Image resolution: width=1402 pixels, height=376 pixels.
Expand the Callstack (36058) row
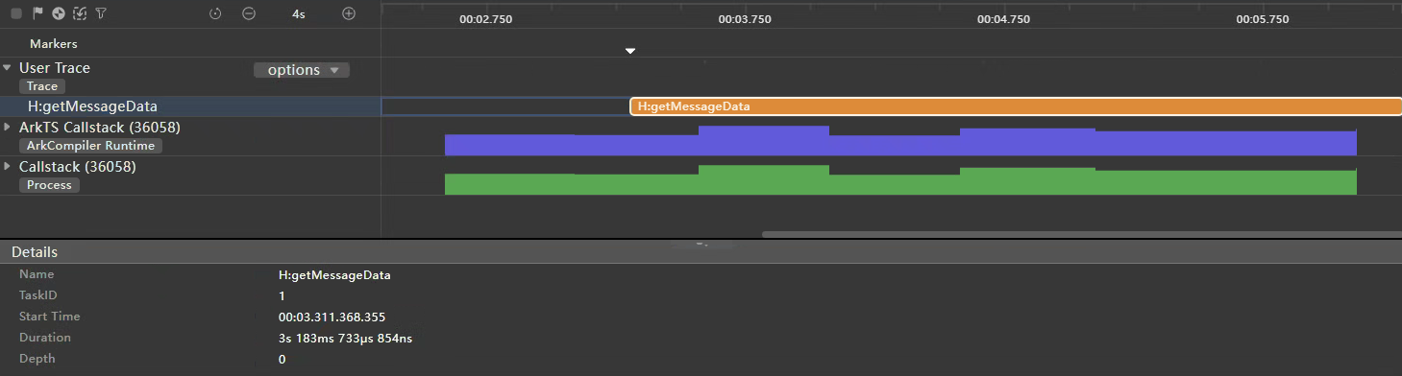pyautogui.click(x=8, y=166)
